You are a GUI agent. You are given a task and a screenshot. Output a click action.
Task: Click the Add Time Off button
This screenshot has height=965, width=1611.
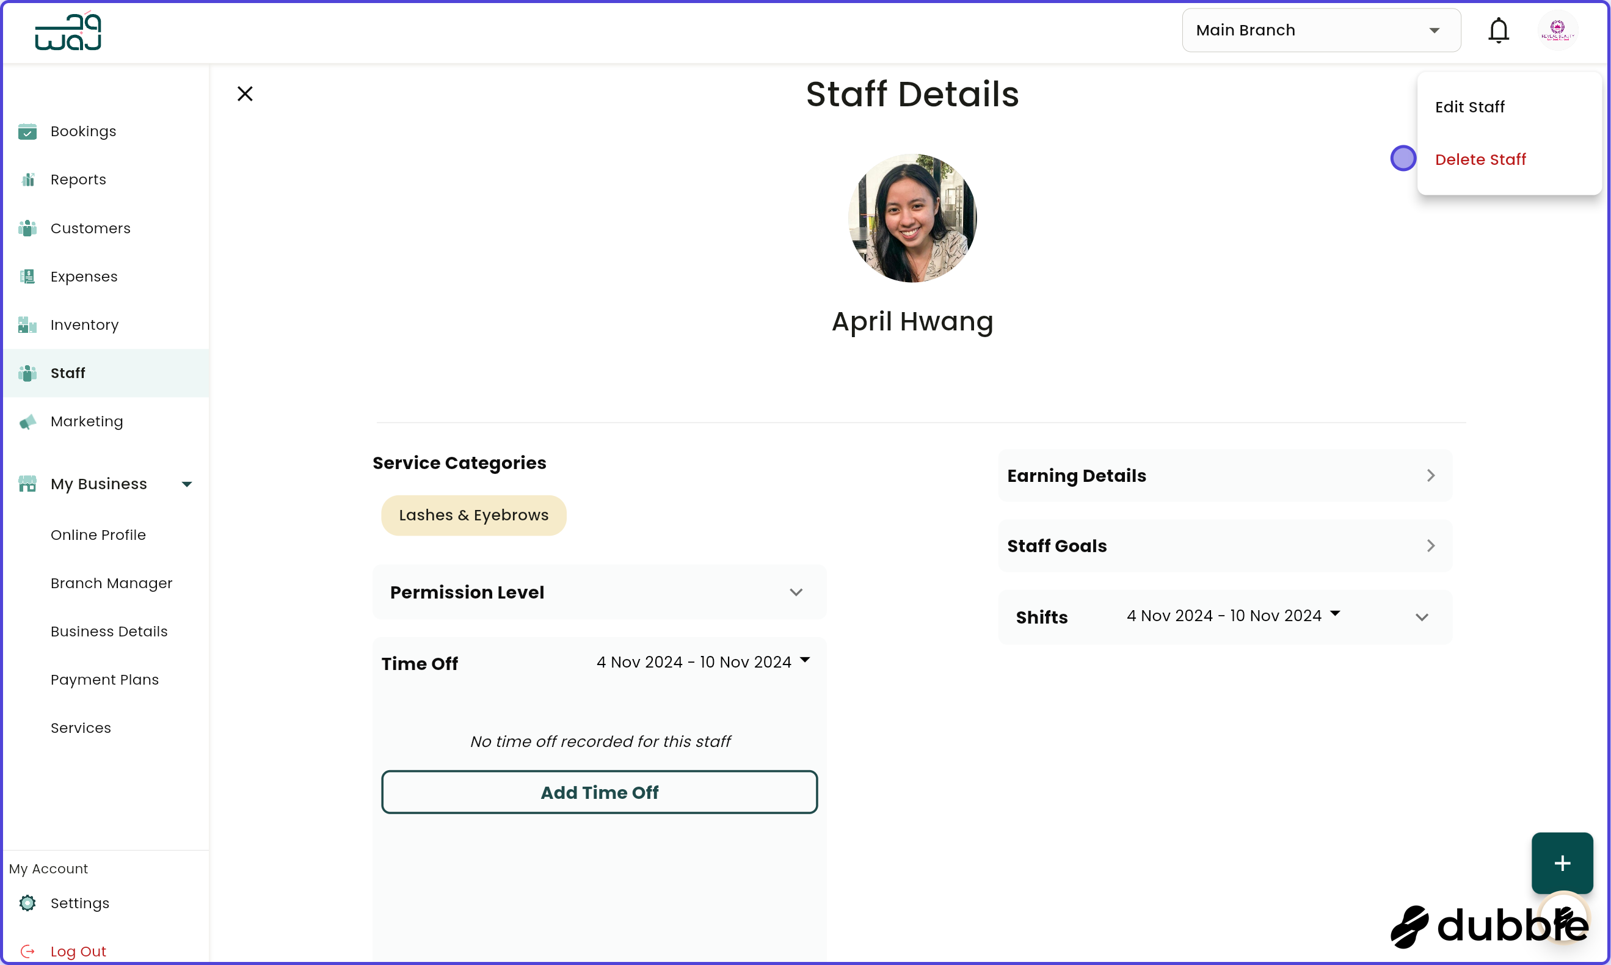(600, 792)
